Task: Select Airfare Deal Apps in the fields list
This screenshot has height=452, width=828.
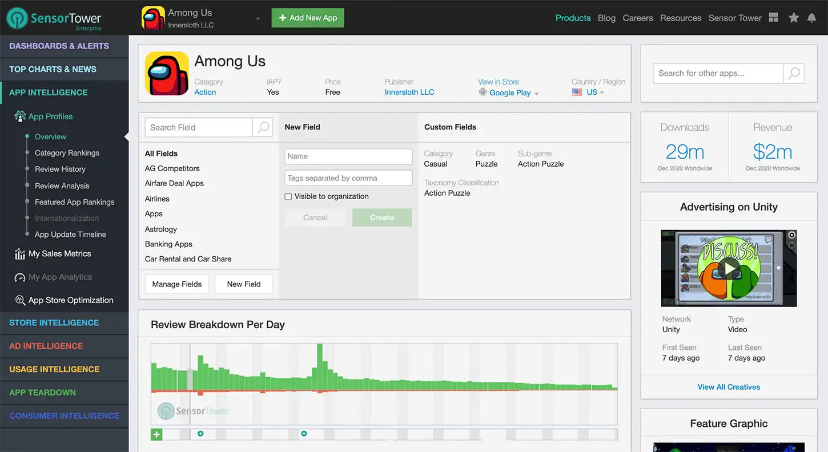Action: pos(174,183)
